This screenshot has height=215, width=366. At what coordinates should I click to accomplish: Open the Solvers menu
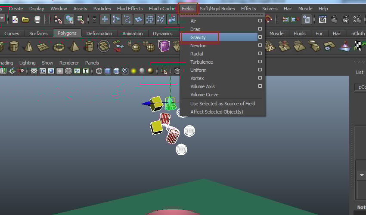click(270, 9)
